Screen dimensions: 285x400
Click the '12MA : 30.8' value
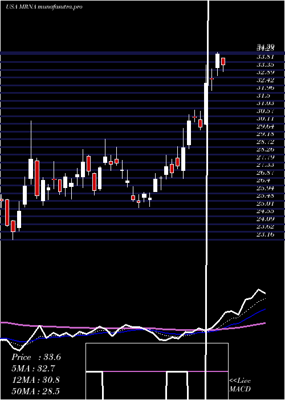[x=35, y=380]
